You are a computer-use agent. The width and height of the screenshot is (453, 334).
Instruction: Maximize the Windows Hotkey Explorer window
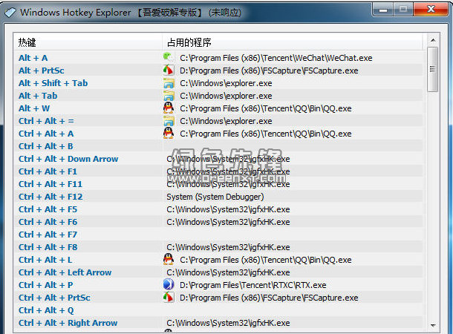(x=403, y=10)
